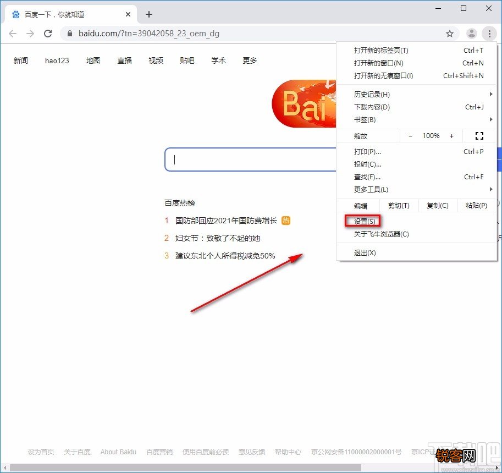Click the 新闻 navigation link
The width and height of the screenshot is (502, 473).
tap(21, 61)
